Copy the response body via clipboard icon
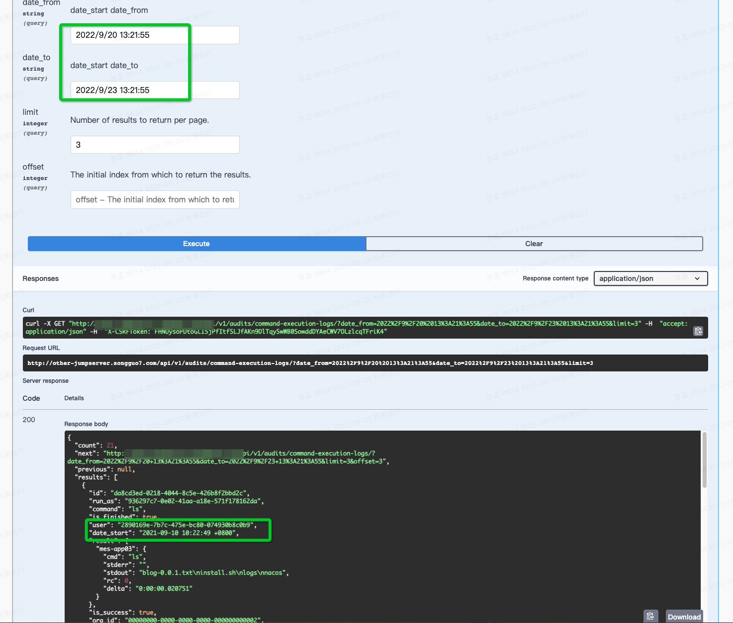 pos(650,616)
